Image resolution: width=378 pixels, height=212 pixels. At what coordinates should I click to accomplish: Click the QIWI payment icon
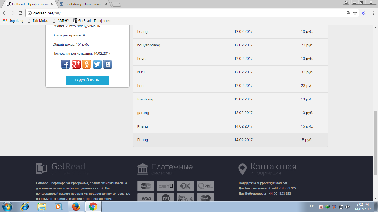click(x=206, y=186)
